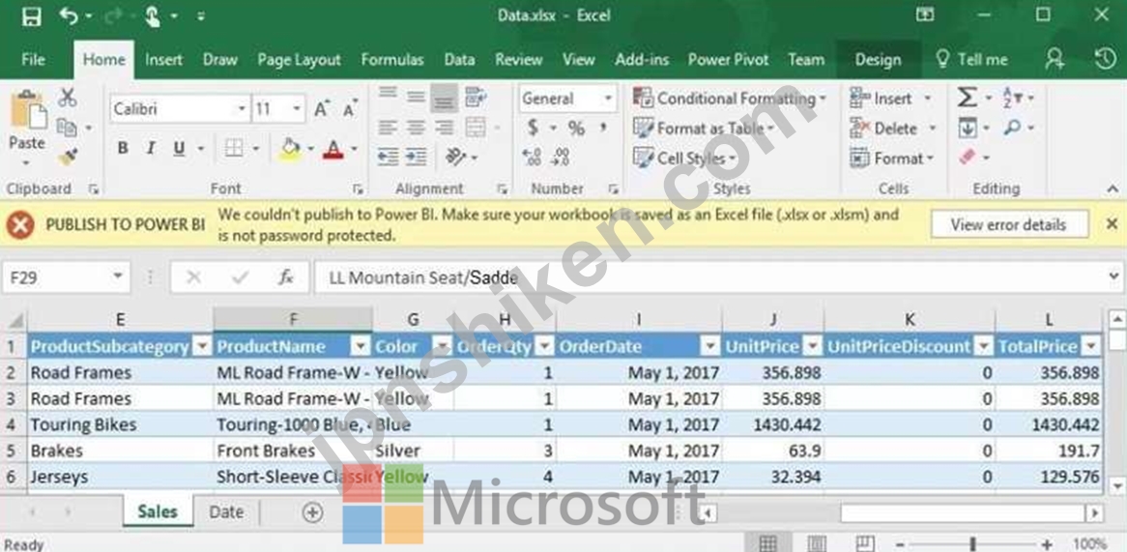Viewport: 1127px width, 552px height.
Task: Click the Paste clipboard icon
Action: pyautogui.click(x=27, y=109)
